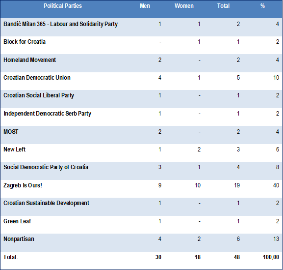Viewport: 283px width, 270px height.
Task: Select the Total column header
Action: [223, 6]
